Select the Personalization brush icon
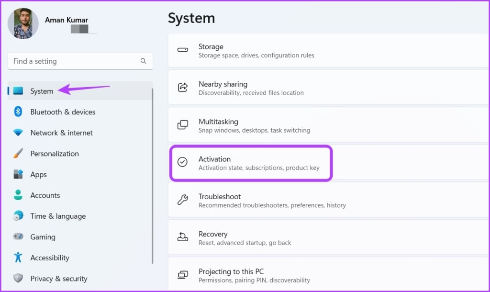This screenshot has height=292, width=490. click(x=18, y=154)
